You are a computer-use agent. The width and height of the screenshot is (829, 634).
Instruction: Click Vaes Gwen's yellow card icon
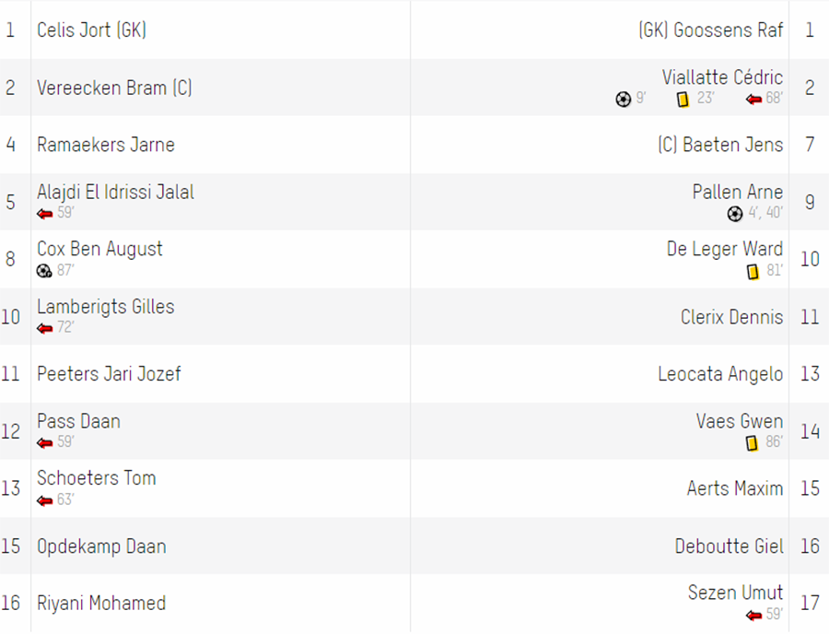752,442
